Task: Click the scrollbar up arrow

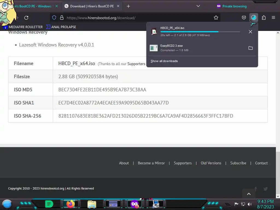Action: point(278,33)
